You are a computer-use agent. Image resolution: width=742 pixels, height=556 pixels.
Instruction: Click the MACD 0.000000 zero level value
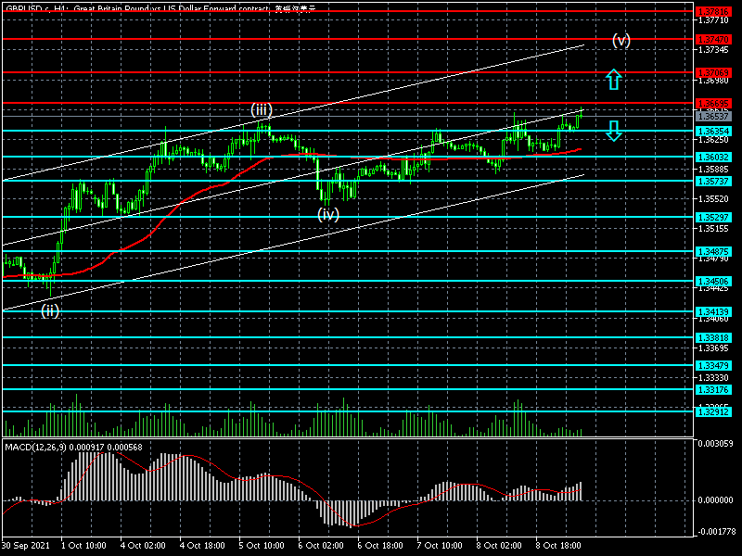tap(715, 499)
